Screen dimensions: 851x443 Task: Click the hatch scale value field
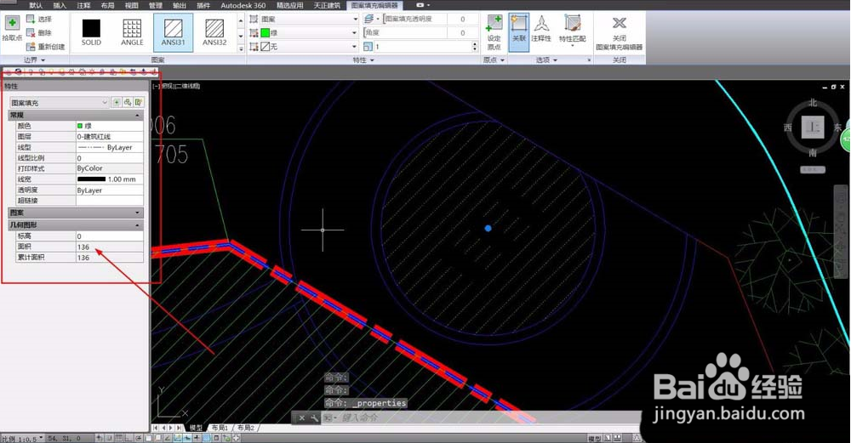point(422,47)
